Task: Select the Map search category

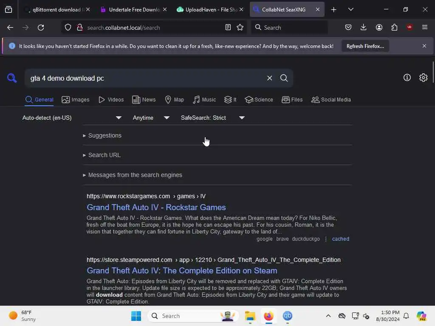Action: (x=174, y=99)
